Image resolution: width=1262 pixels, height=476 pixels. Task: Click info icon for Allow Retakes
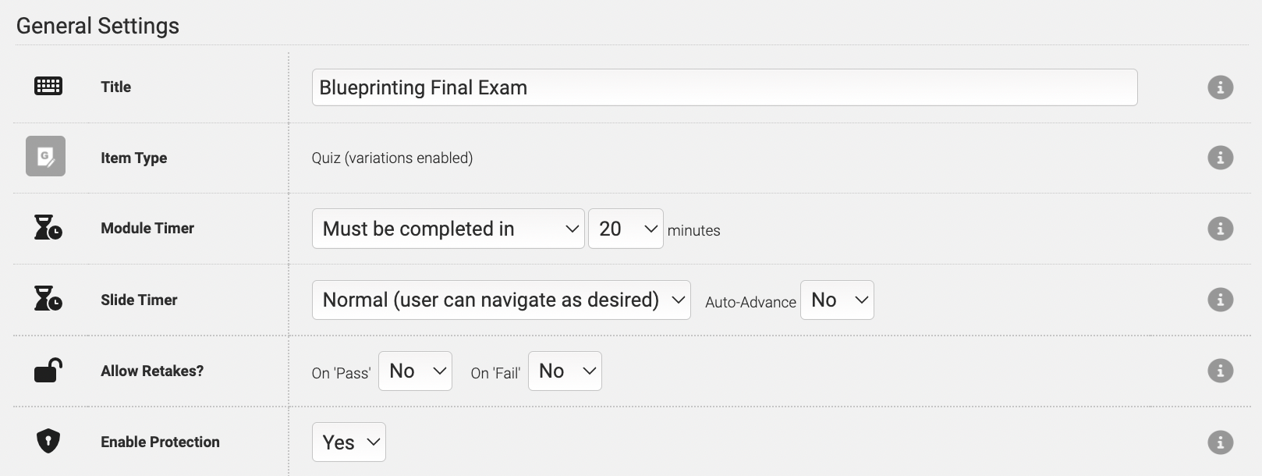point(1220,371)
